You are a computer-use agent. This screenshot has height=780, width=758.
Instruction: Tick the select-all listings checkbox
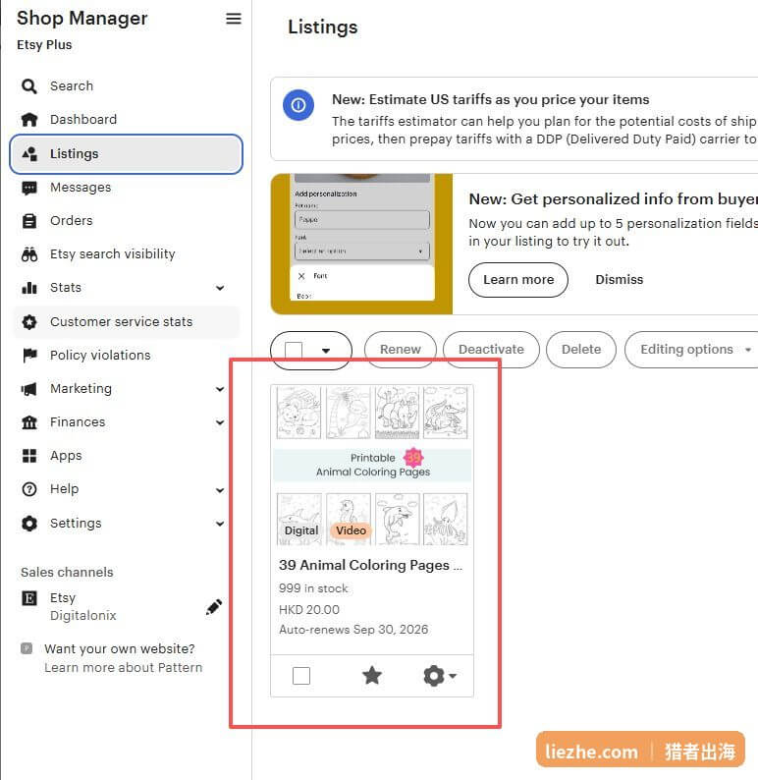point(294,350)
